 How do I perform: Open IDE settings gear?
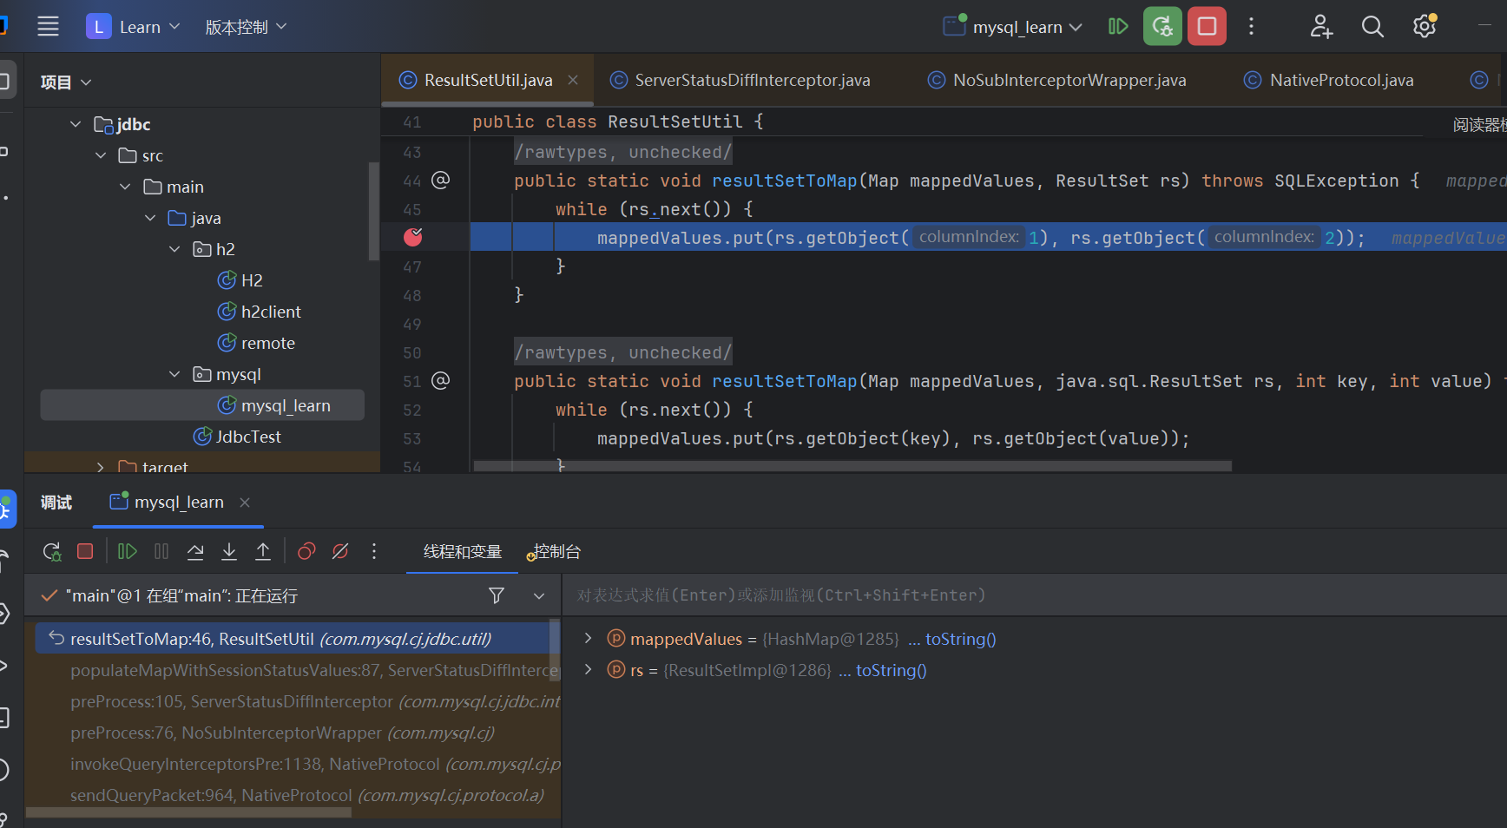pyautogui.click(x=1425, y=26)
